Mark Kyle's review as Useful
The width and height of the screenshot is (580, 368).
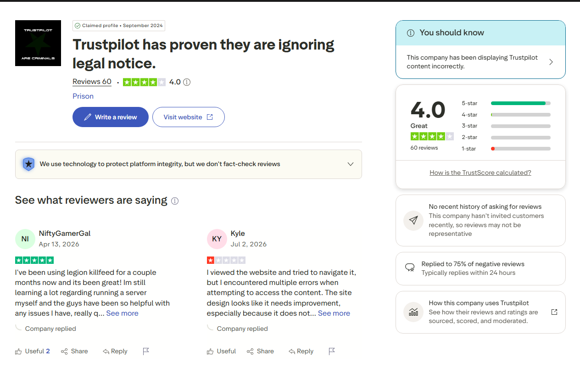tap(221, 351)
